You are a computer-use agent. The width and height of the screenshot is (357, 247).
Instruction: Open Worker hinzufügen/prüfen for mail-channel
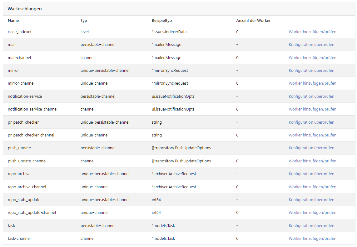click(312, 57)
